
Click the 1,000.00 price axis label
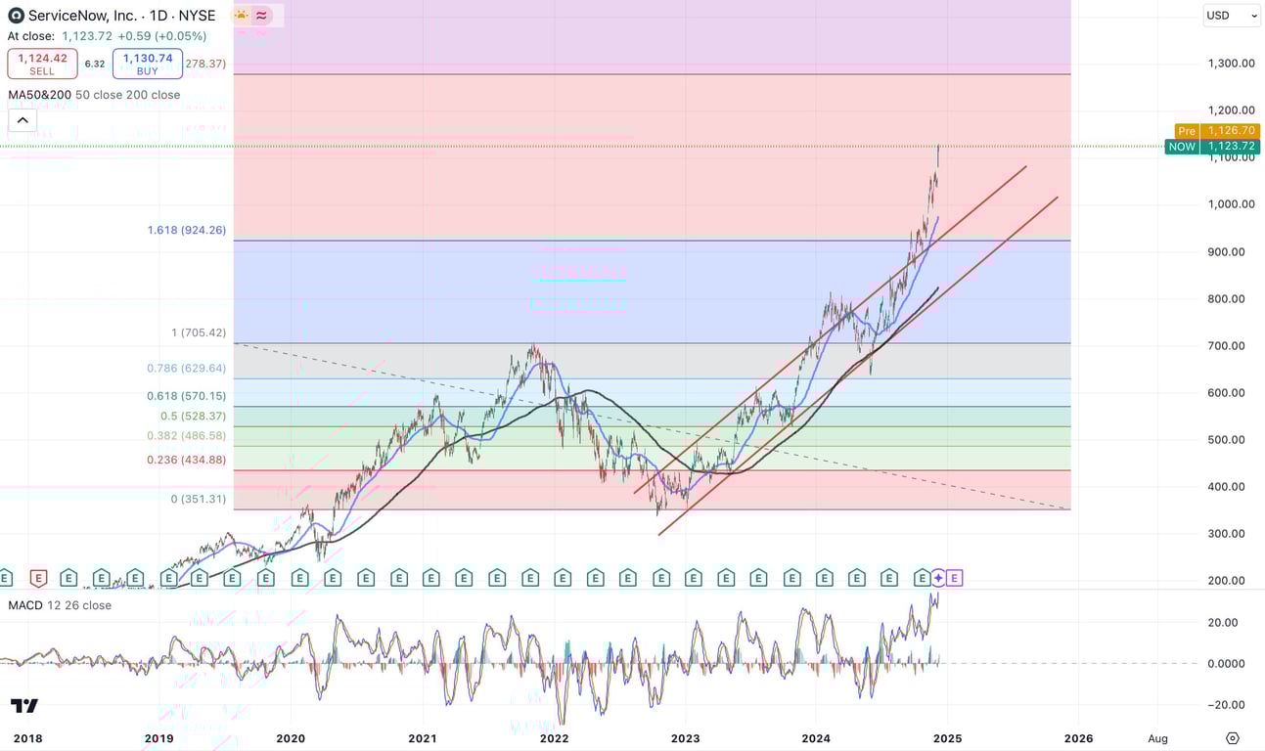1230,204
